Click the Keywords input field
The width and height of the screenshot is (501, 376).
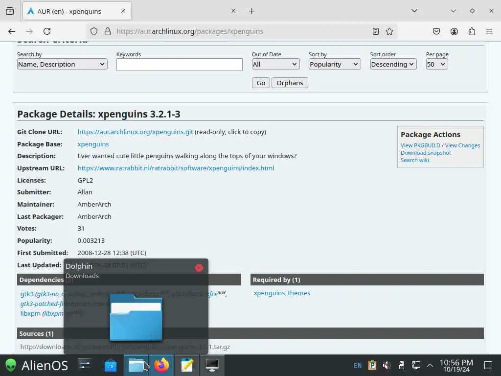[x=179, y=65]
